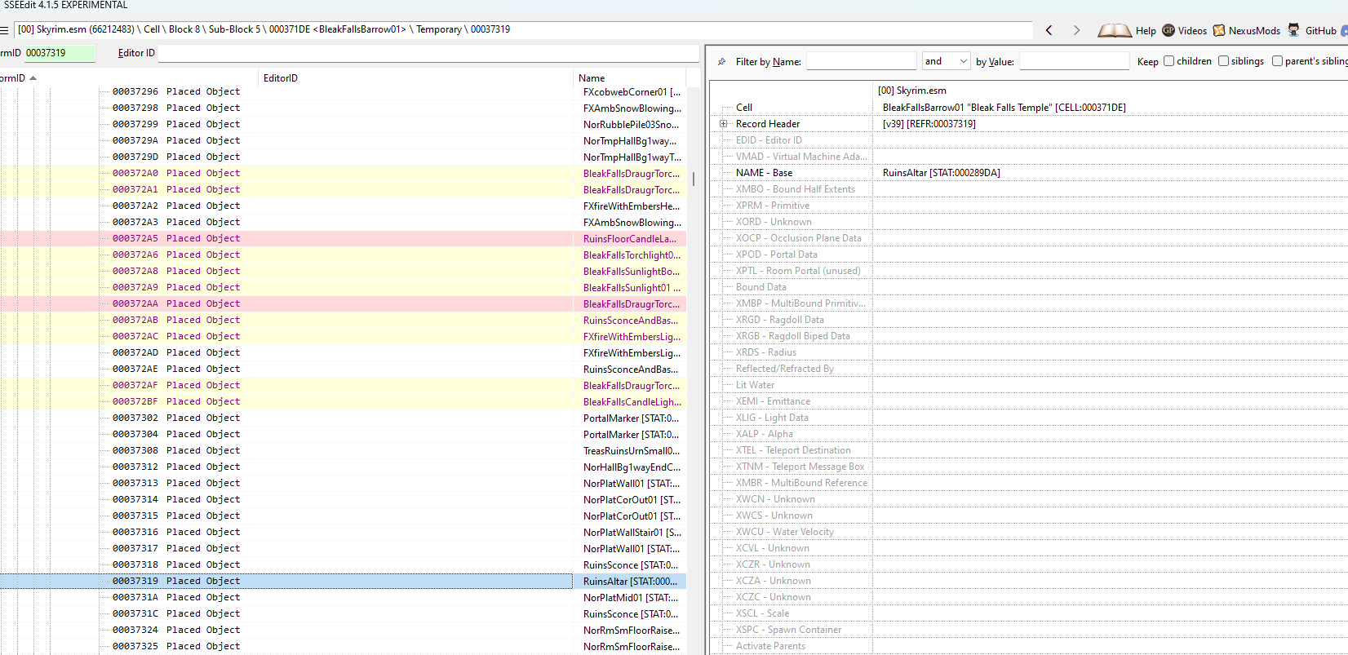Click the record path address bar
1348x655 pixels.
[x=523, y=30]
